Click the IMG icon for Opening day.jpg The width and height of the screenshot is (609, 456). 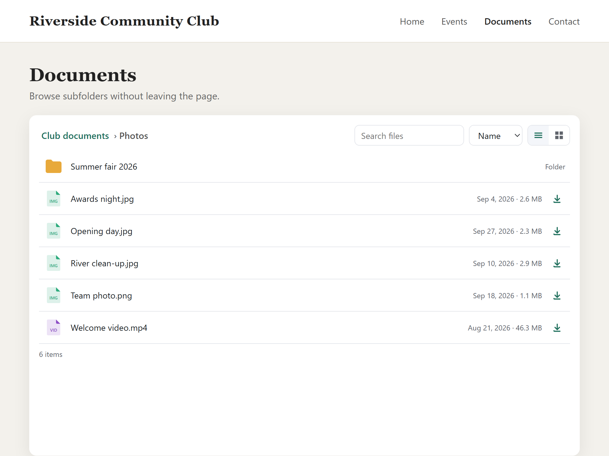pos(54,231)
